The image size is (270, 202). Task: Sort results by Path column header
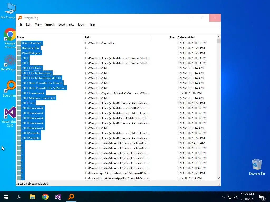pyautogui.click(x=117, y=37)
